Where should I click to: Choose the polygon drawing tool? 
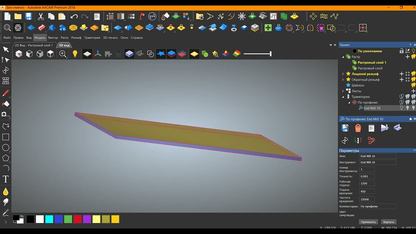(x=6, y=158)
